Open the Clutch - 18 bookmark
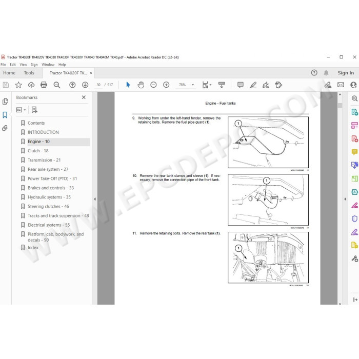 38,151
